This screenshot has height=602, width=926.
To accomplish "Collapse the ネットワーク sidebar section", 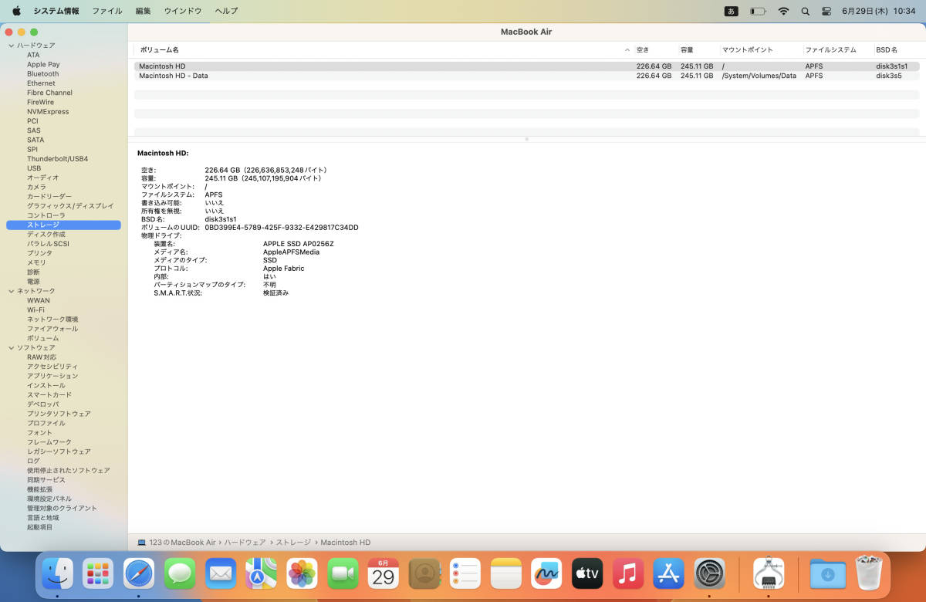I will pyautogui.click(x=11, y=291).
